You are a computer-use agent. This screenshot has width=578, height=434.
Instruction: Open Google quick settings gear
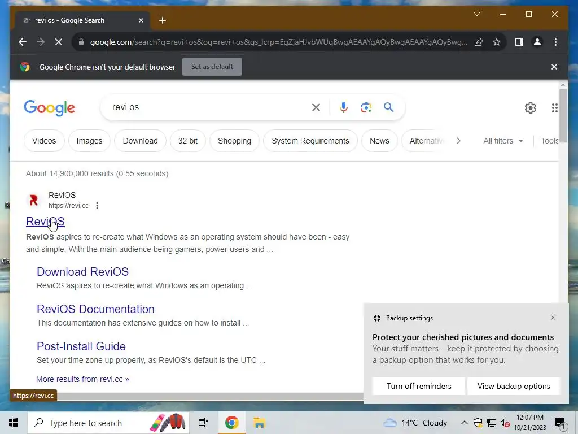531,108
